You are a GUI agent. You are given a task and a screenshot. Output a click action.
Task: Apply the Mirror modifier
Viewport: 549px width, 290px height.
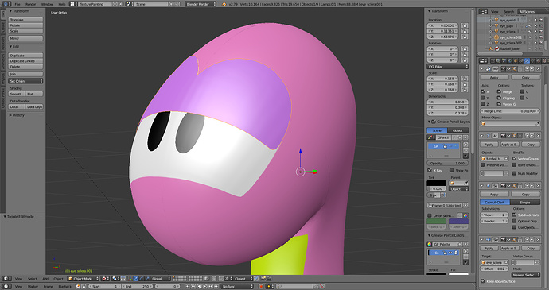coord(494,77)
